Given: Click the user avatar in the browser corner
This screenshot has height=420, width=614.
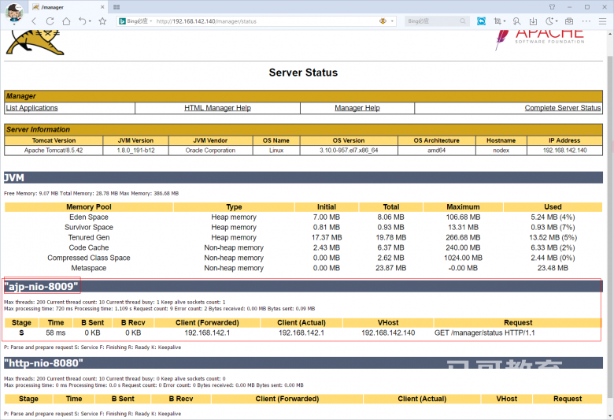Looking at the screenshot, I should [x=14, y=12].
